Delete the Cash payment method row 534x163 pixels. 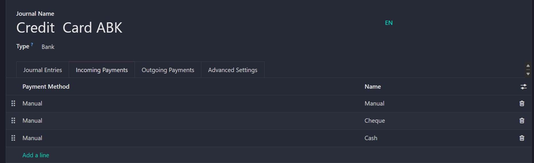522,138
